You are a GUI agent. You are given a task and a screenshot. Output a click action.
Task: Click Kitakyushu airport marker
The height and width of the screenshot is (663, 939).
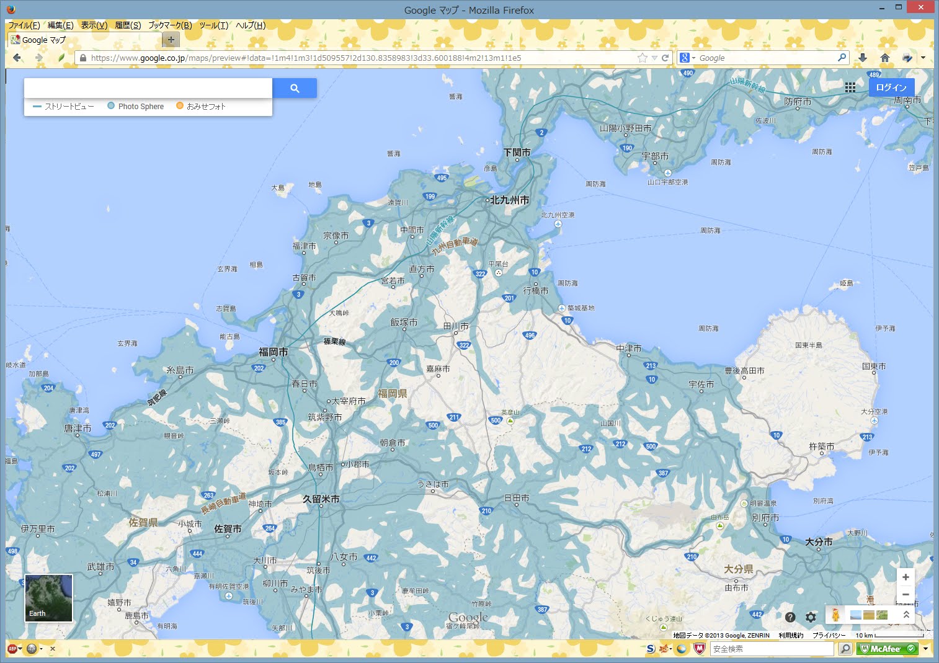pyautogui.click(x=558, y=224)
